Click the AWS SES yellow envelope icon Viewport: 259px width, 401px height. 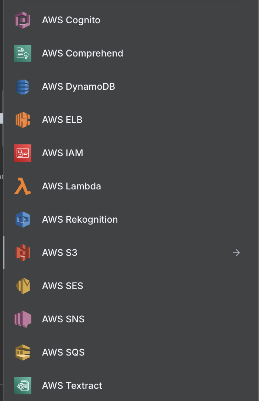pos(23,286)
